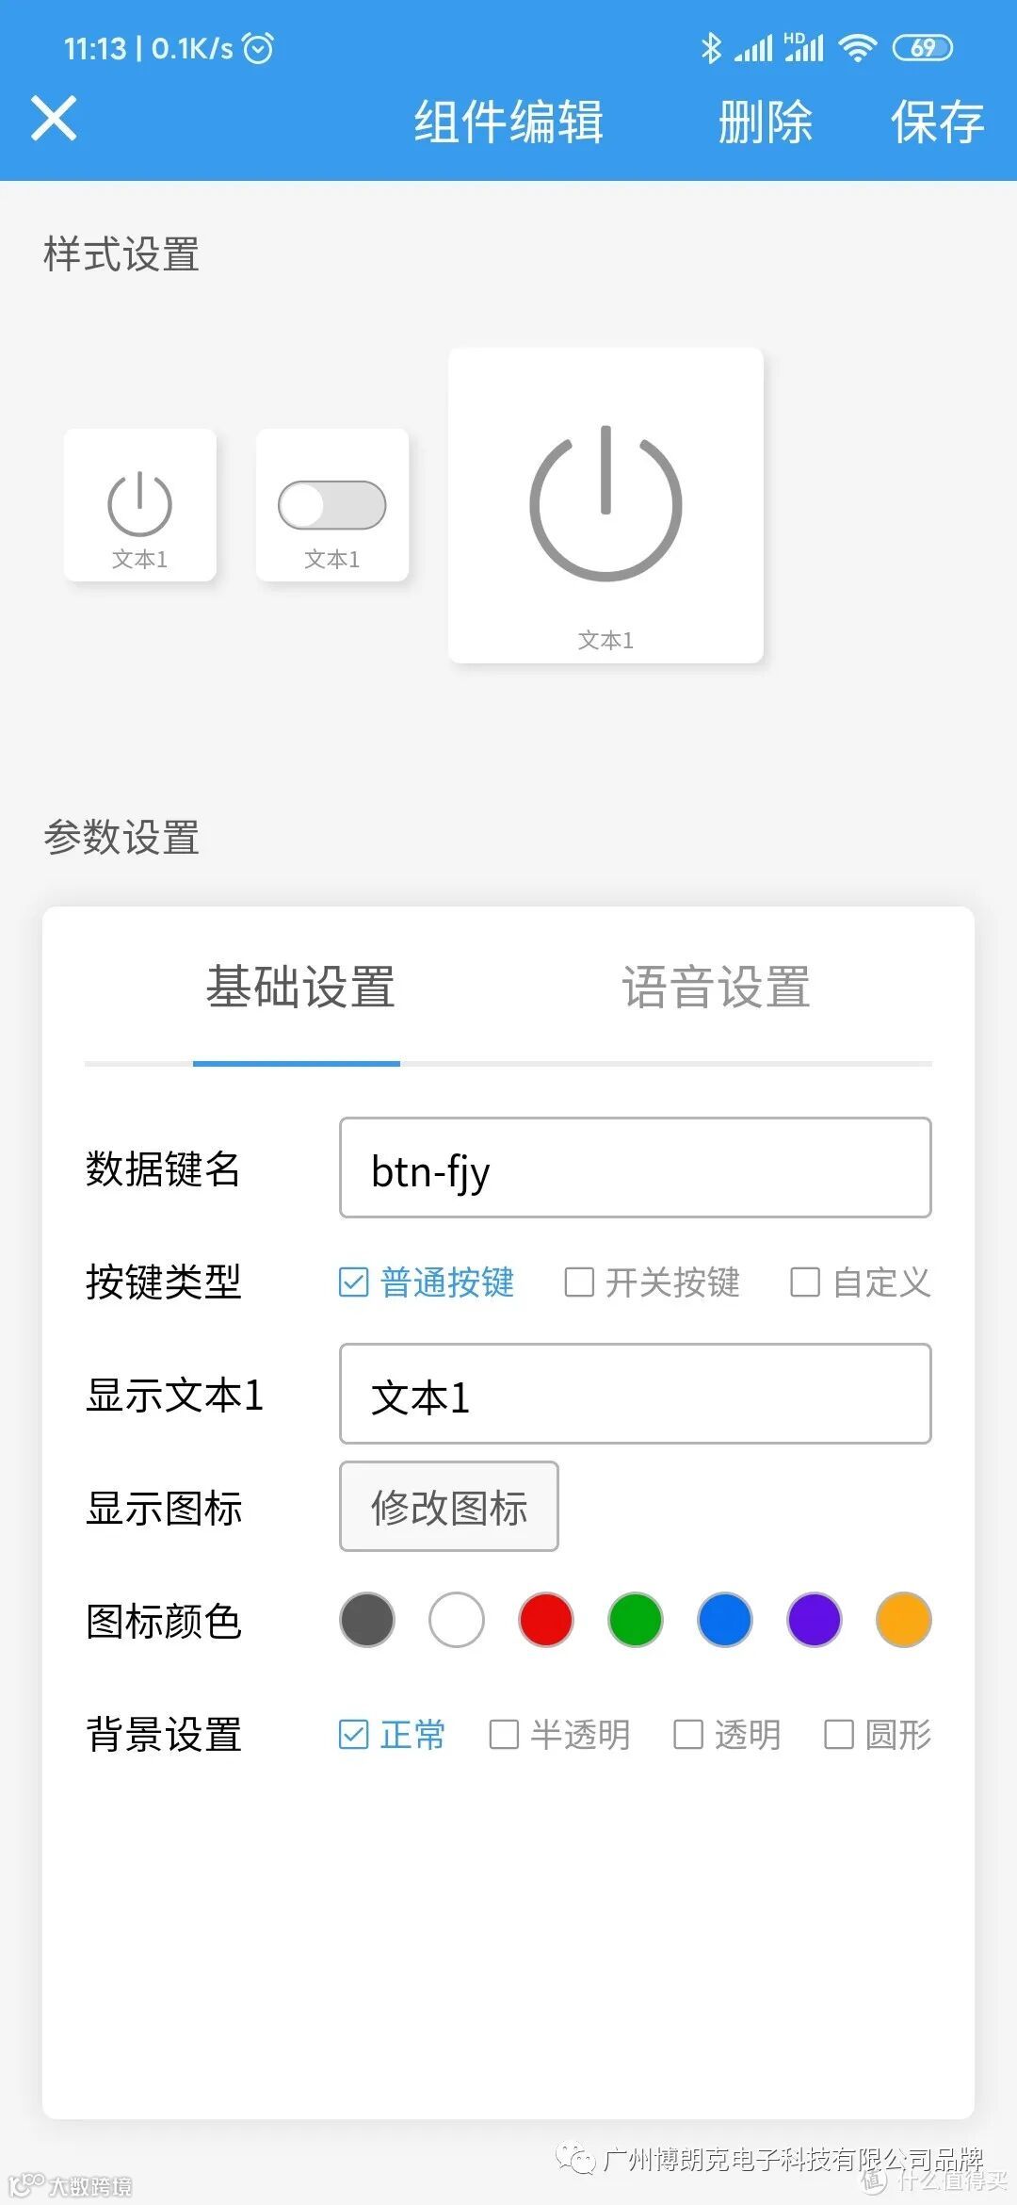Close the component editor with X icon
This screenshot has width=1017, height=2205.
coord(54,119)
